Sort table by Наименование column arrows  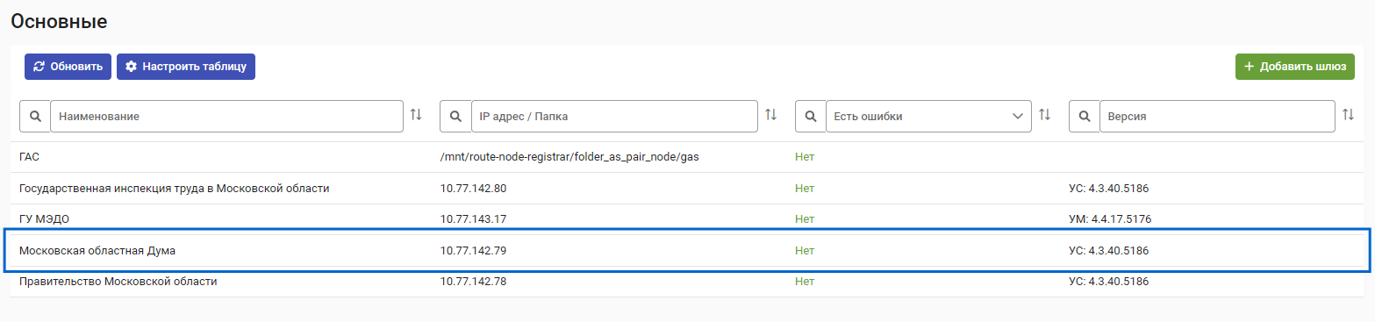pos(416,115)
